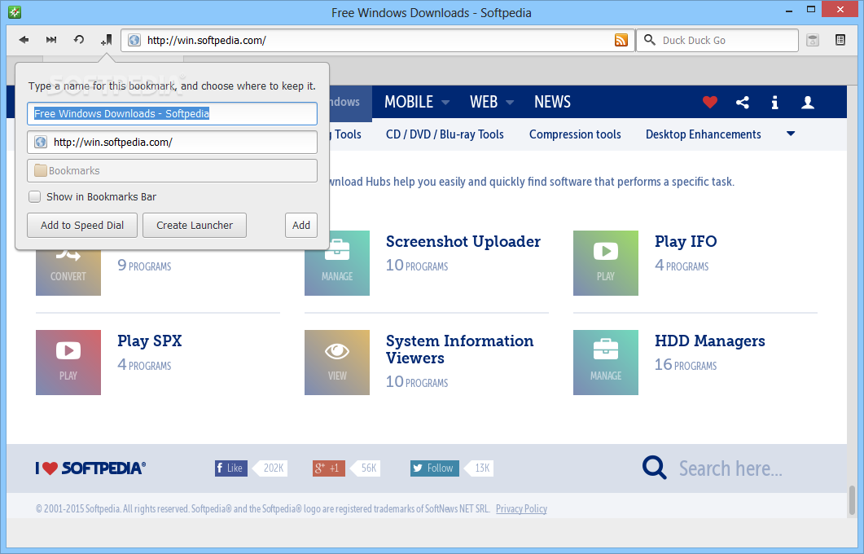Click the share icon in navigation bar
Screen dimensions: 864x554
(742, 102)
